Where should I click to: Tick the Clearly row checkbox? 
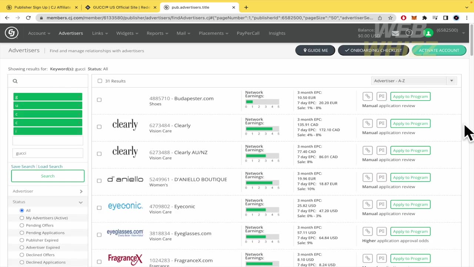(x=99, y=127)
